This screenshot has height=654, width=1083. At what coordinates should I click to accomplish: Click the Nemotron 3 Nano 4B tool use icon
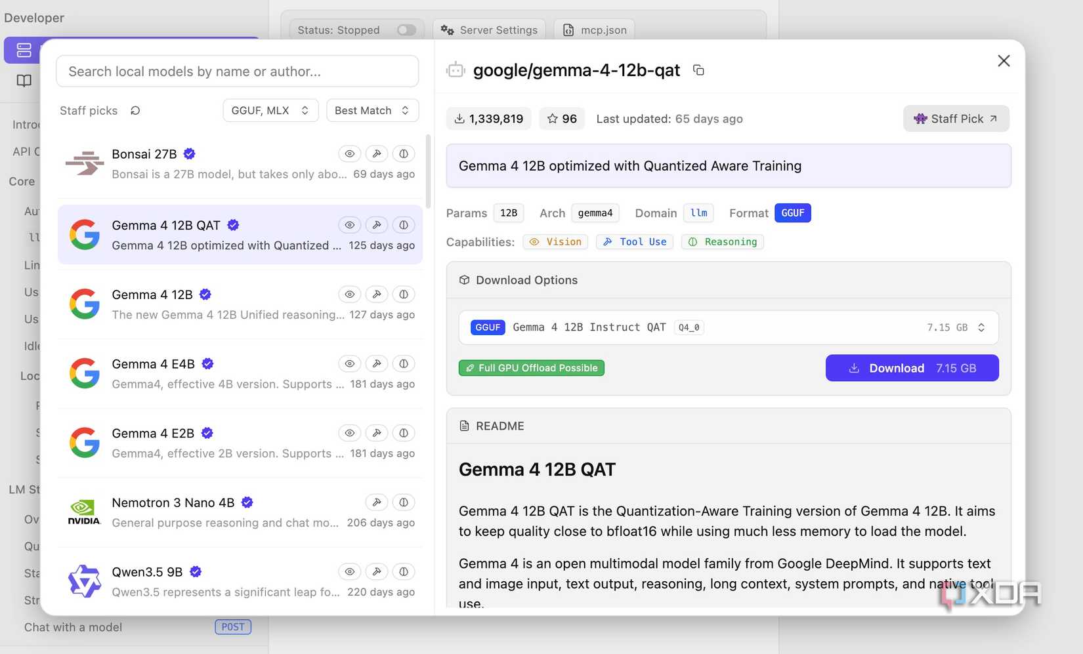(377, 502)
